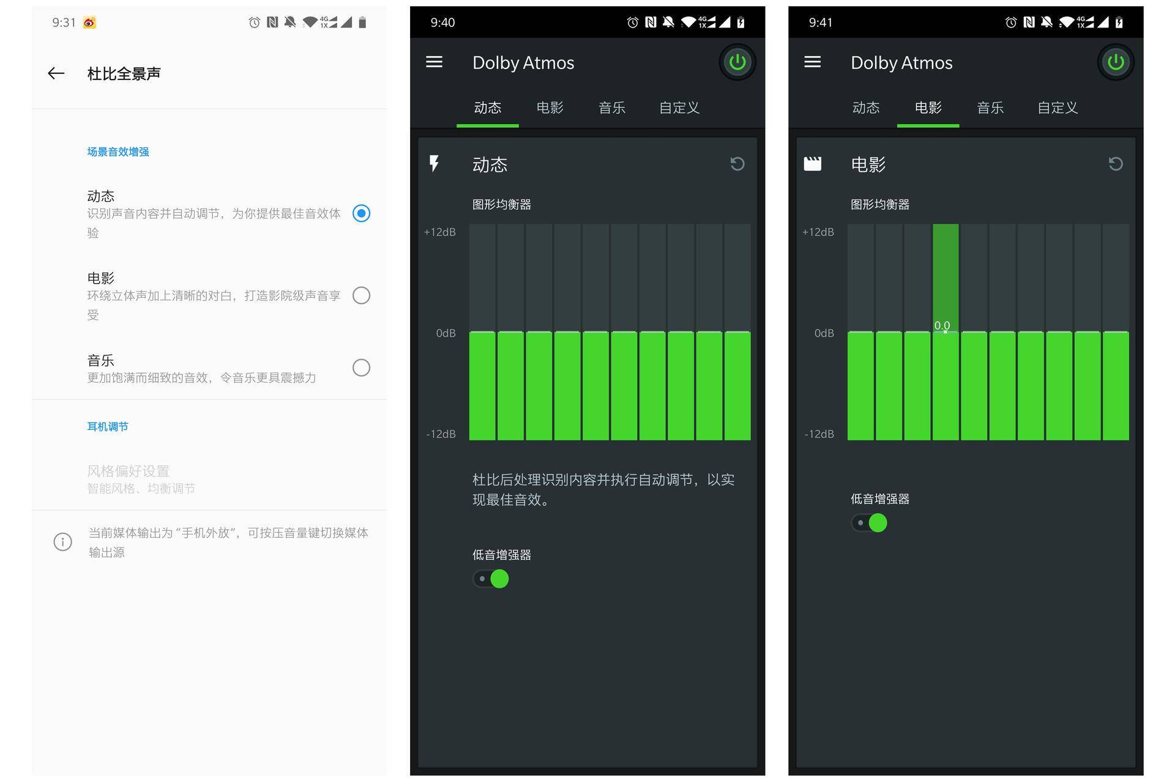Reset the 动态 profile equalizer
Viewport: 1175px width, 783px height.
coord(737,164)
